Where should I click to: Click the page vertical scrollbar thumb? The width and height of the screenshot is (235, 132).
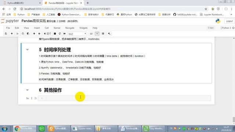point(234,120)
